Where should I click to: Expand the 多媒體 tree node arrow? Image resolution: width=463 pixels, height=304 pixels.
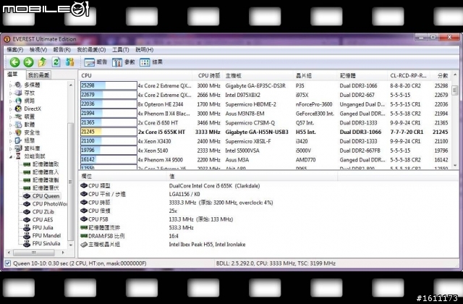[x=11, y=85]
